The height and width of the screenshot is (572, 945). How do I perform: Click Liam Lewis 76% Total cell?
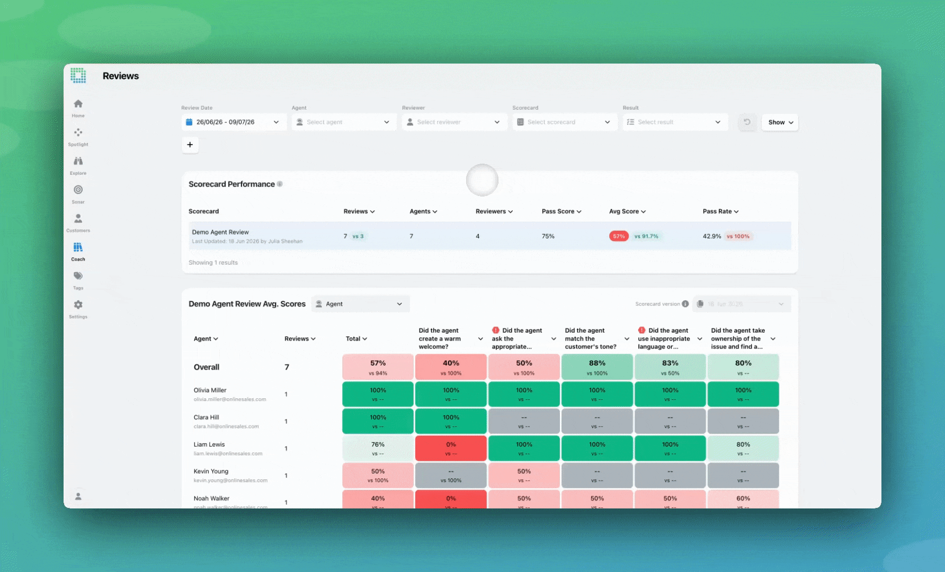(x=378, y=448)
